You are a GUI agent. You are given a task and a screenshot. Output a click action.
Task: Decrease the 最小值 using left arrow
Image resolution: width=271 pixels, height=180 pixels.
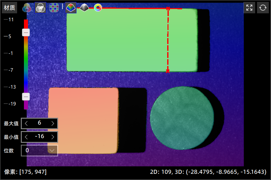[26, 137]
